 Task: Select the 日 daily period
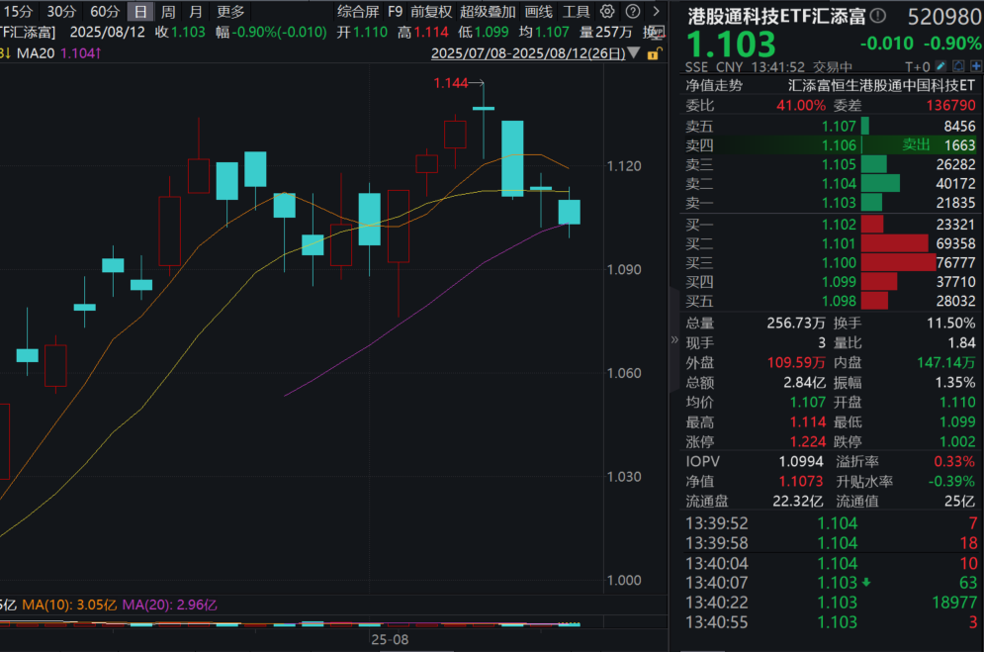(140, 12)
